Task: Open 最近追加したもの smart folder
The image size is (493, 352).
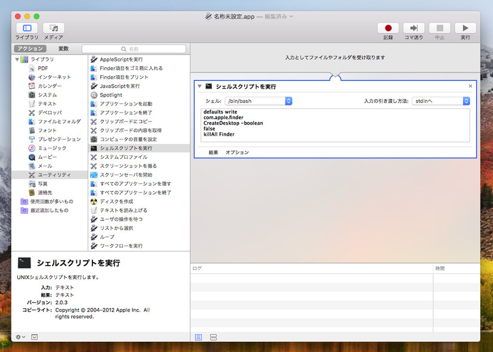Action: coord(49,210)
